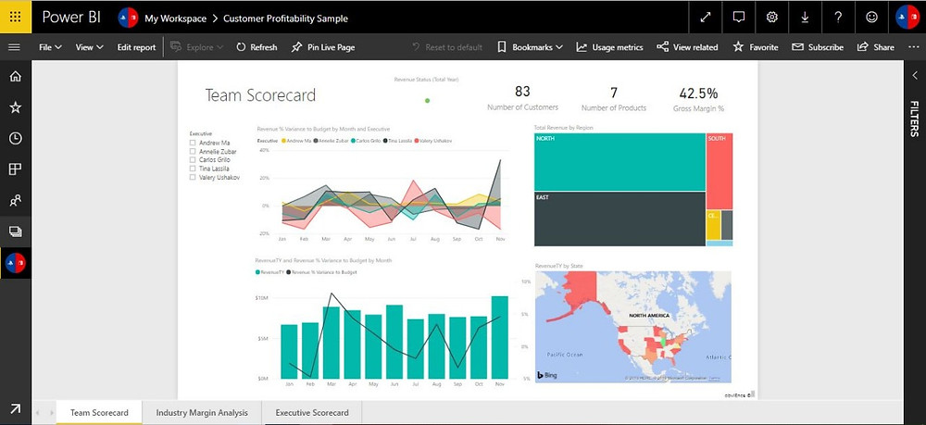Open the Explore dropdown
This screenshot has width=926, height=425.
coord(196,47)
